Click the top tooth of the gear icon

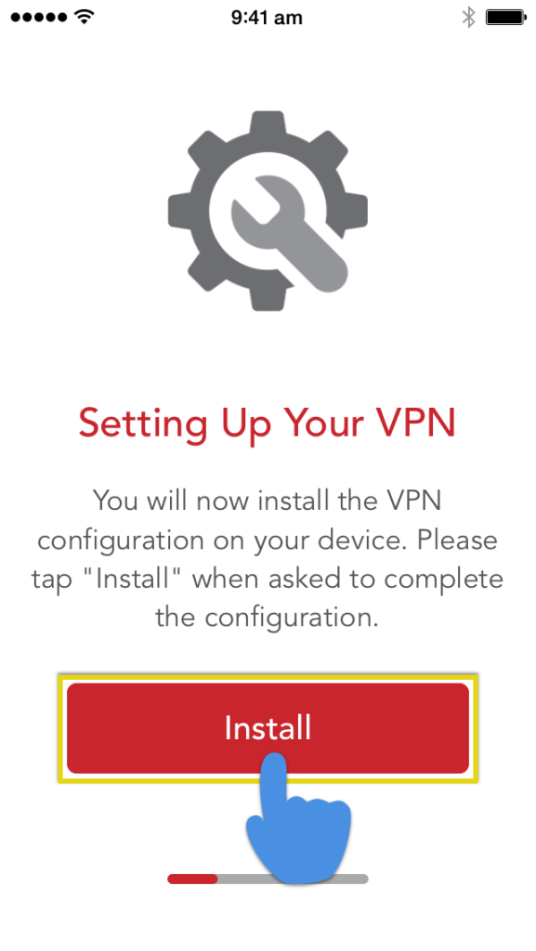[268, 124]
